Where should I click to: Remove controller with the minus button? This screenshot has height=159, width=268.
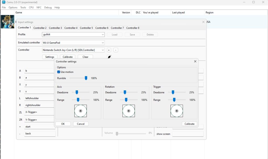(116, 50)
